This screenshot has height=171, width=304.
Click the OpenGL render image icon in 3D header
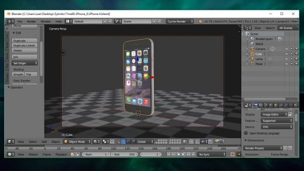pyautogui.click(x=217, y=141)
